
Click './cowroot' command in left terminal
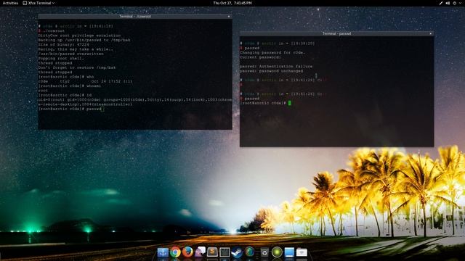point(53,30)
